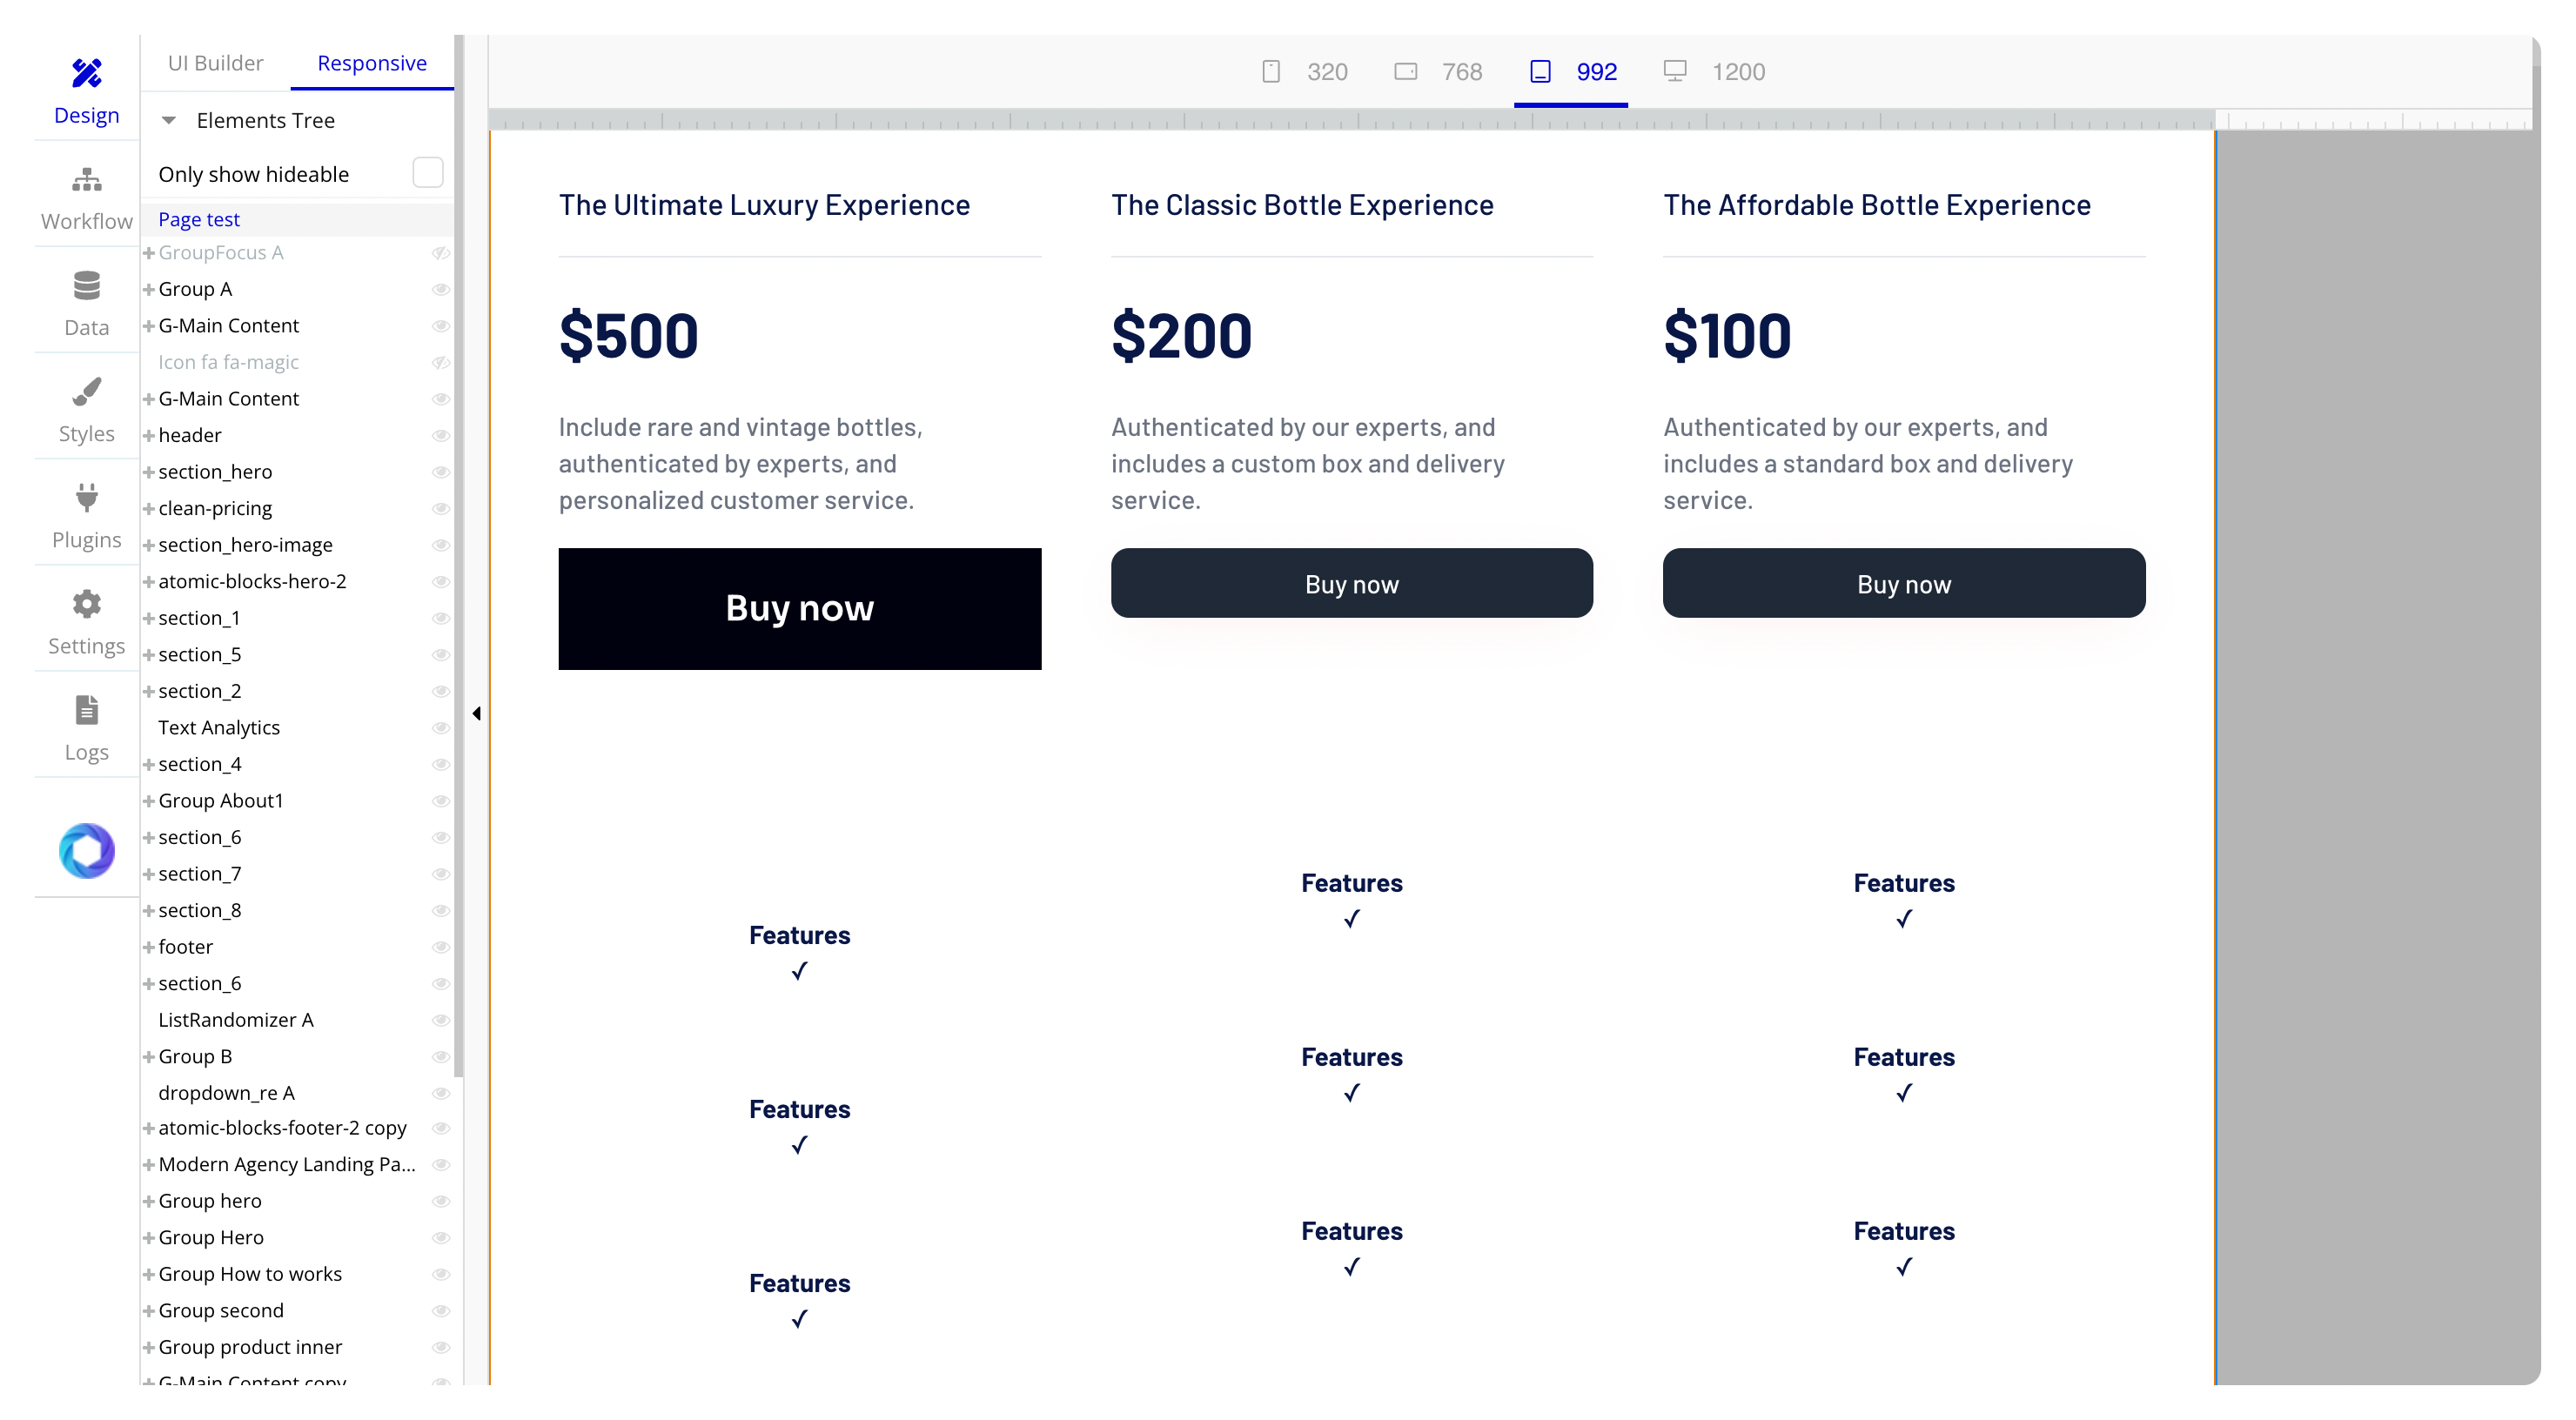Image resolution: width=2576 pixels, height=1420 pixels.
Task: Click Buy now under the $200 plan
Action: (x=1351, y=584)
